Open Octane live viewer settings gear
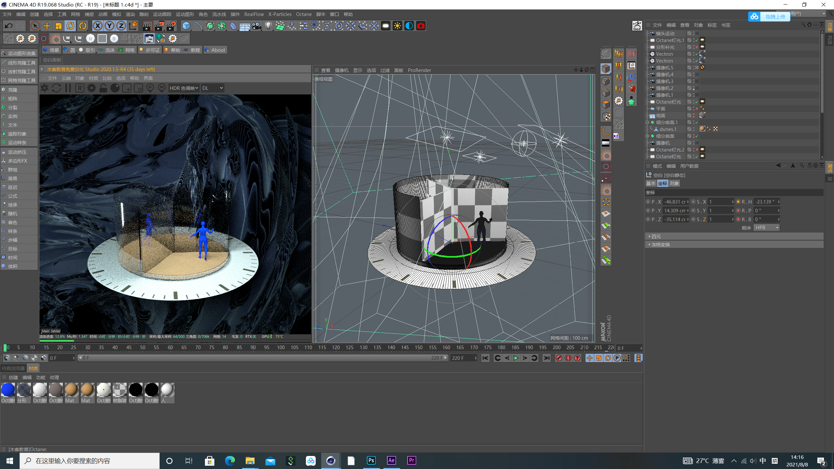This screenshot has width=834, height=469. (92, 88)
